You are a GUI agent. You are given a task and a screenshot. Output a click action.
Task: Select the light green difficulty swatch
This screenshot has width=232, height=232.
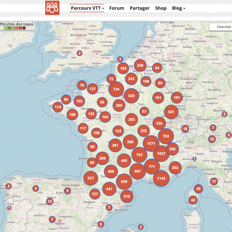click(6, 28)
